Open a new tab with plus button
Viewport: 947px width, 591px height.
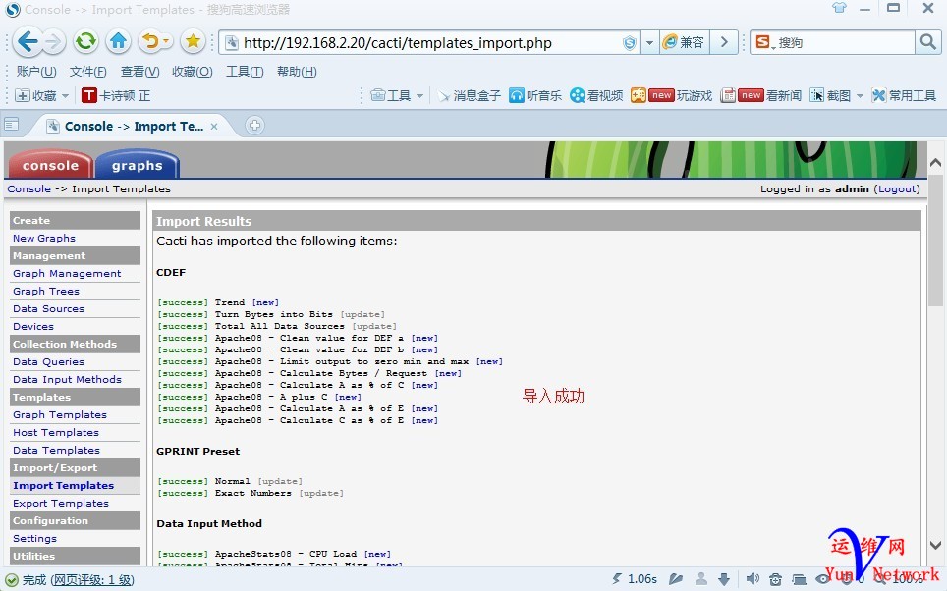click(x=254, y=125)
